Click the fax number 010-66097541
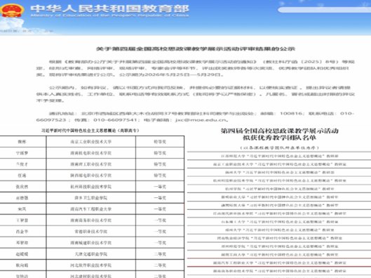This screenshot has height=278, width=371. click(x=115, y=120)
